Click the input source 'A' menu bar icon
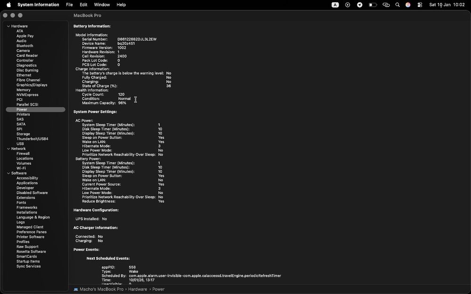 point(335,5)
